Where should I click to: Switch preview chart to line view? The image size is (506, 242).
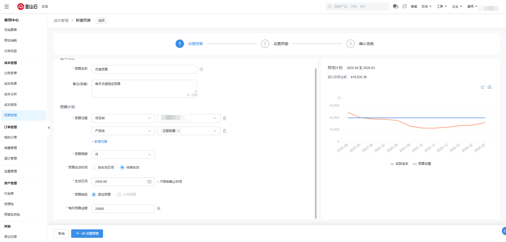pos(483,87)
